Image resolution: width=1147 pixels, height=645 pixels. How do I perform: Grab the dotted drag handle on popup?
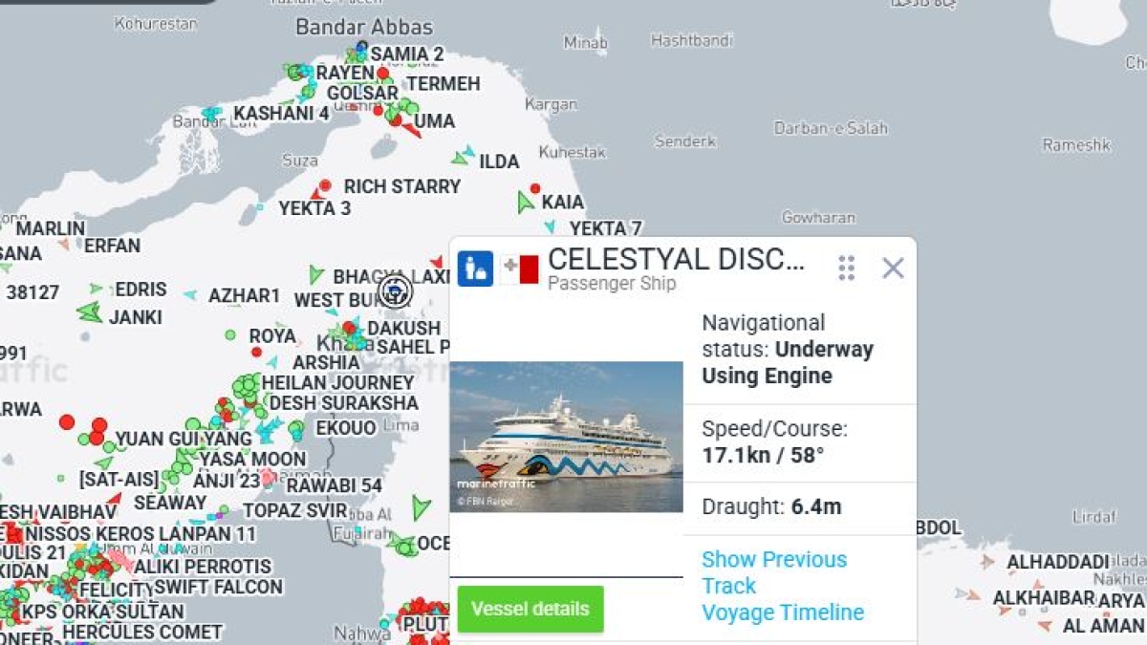click(x=846, y=268)
